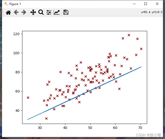
Task: Reset the plot to original view with Home icon
Action: click(8, 12)
